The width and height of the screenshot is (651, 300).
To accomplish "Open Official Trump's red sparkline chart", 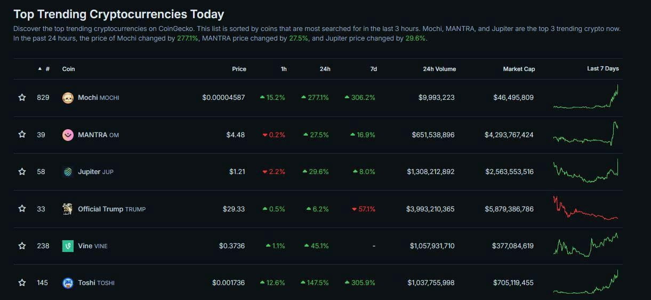I will click(x=586, y=208).
